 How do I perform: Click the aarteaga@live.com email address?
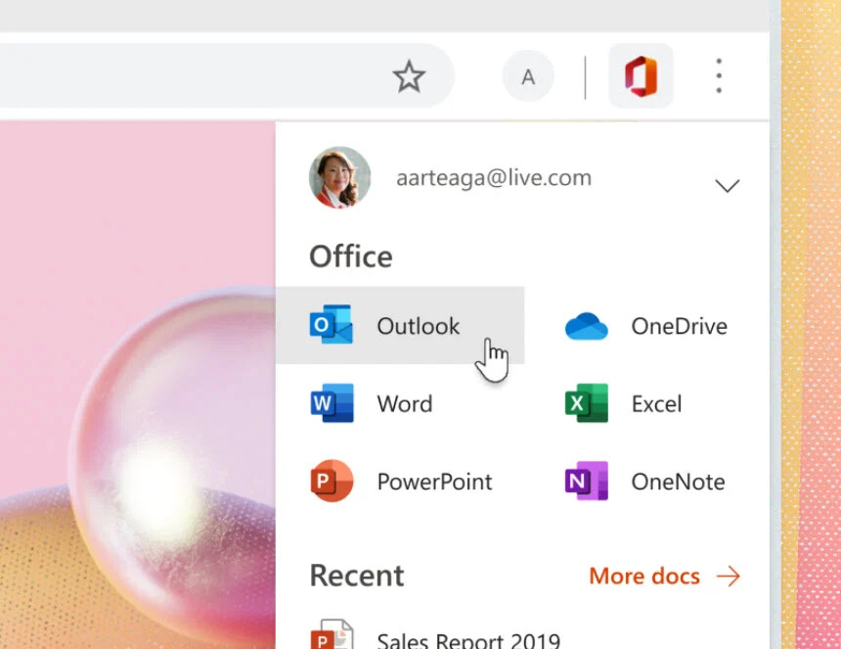[493, 178]
